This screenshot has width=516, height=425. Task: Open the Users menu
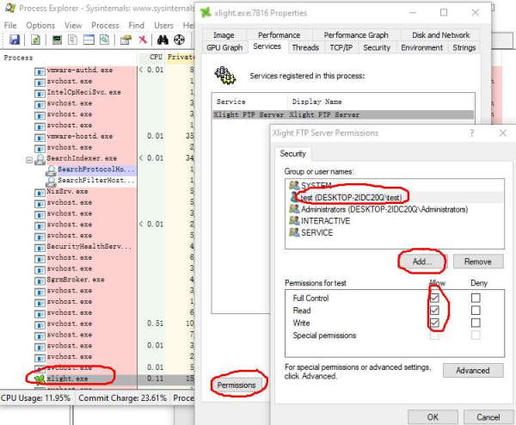click(163, 25)
